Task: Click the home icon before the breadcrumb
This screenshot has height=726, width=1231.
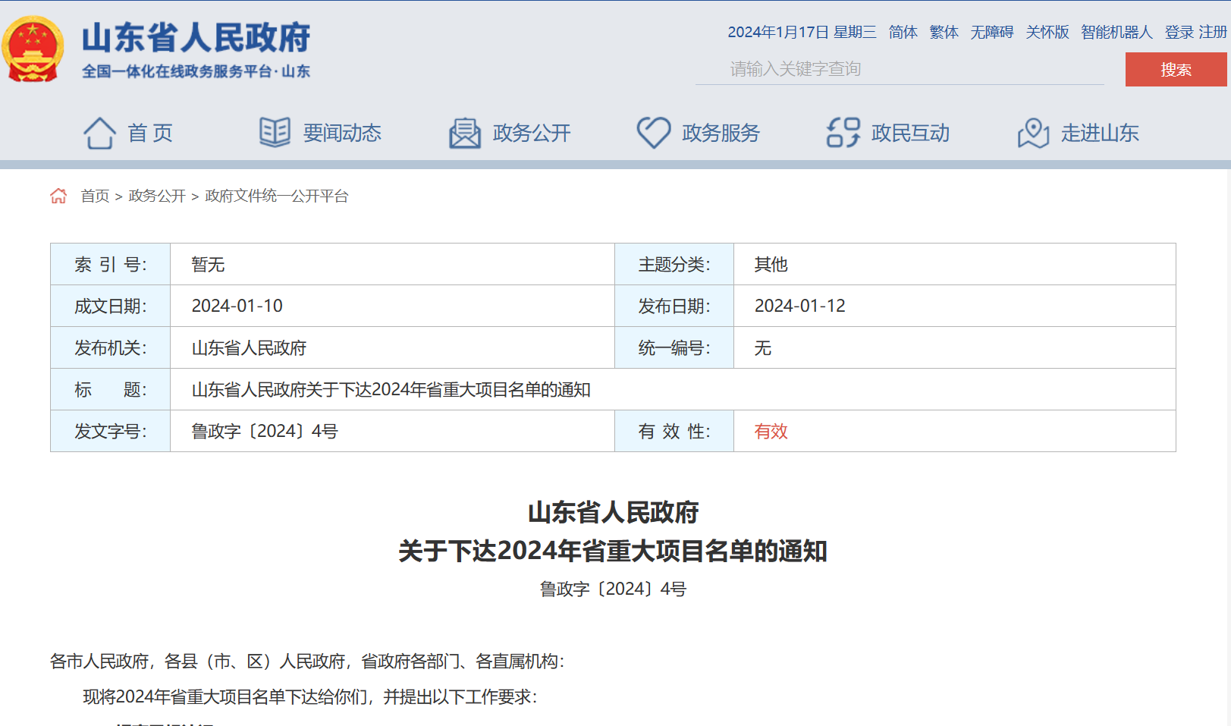Action: (x=58, y=195)
